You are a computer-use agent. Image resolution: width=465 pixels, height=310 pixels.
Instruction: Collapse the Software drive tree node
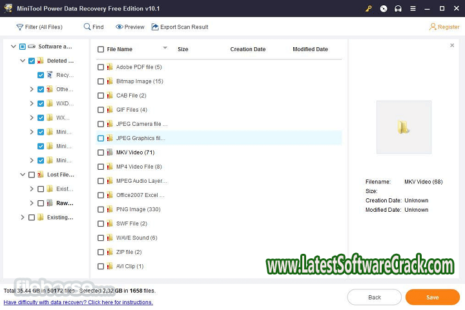tap(13, 46)
